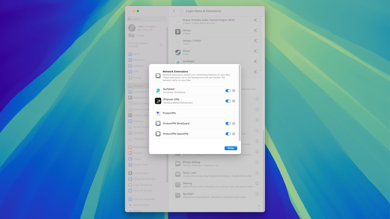Viewport: 390px width, 219px height.
Task: Click the Network Extensions header icon
Action: [x=158, y=76]
